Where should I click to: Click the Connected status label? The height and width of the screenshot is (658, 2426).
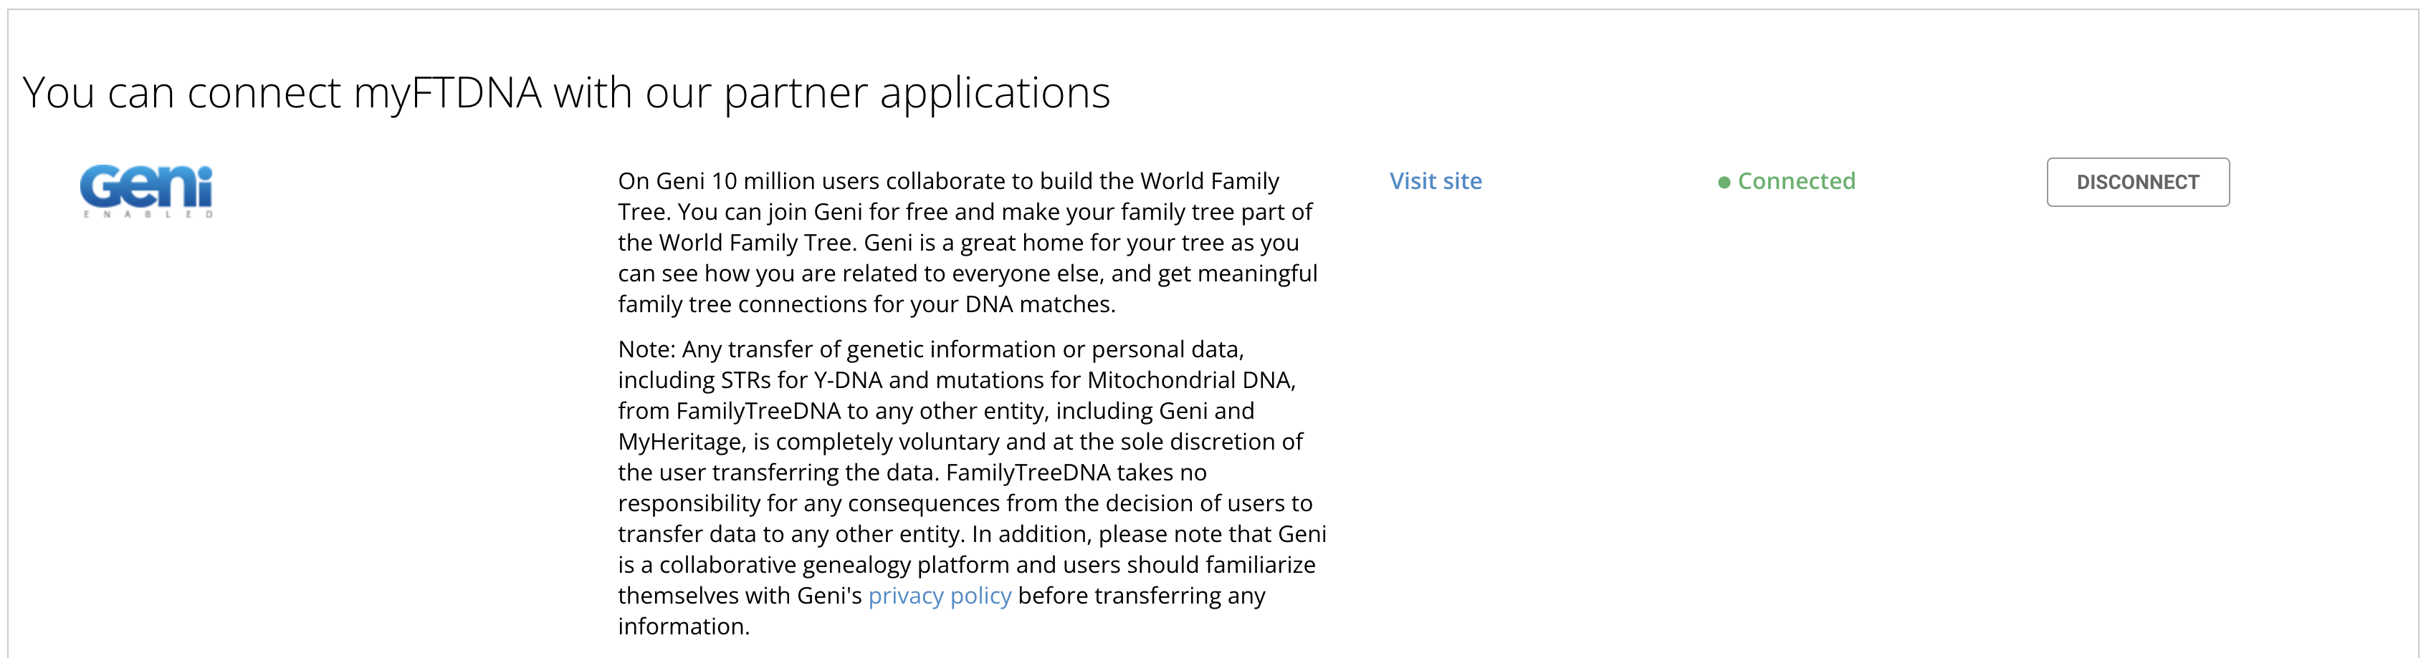(x=1796, y=180)
